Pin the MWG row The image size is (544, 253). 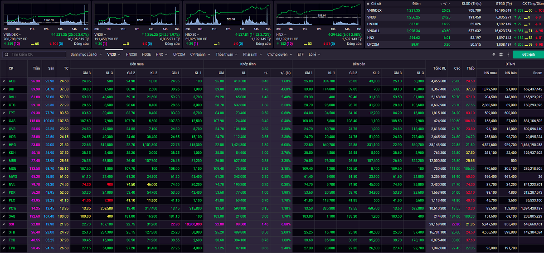click(x=4, y=177)
